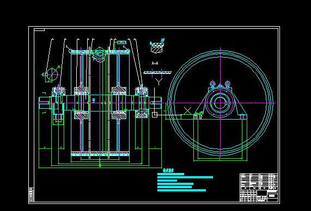The height and width of the screenshot is (211, 311).
Task: Select the title block table at bottom right
Action: pos(259,188)
